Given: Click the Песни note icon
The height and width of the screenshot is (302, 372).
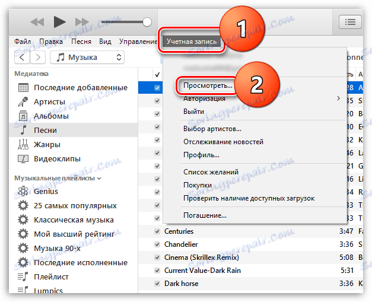Looking at the screenshot, I should pos(23,130).
